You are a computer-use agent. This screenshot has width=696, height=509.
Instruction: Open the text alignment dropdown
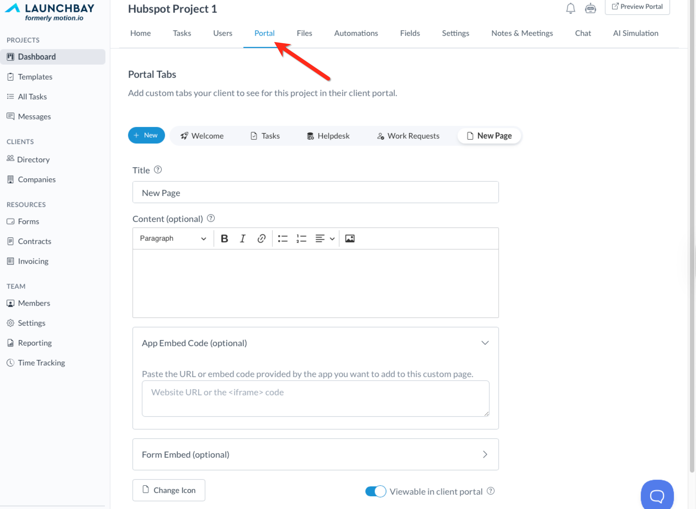click(x=325, y=238)
